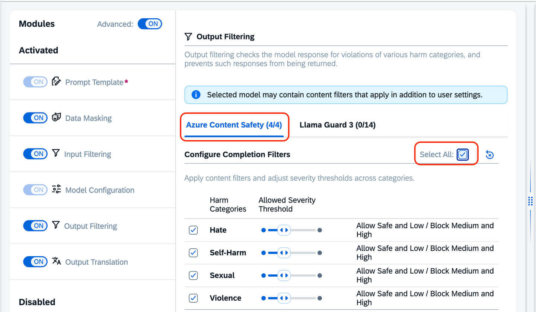This screenshot has width=536, height=312.
Task: Reset completion filters with the circular arrow icon
Action: pos(490,155)
